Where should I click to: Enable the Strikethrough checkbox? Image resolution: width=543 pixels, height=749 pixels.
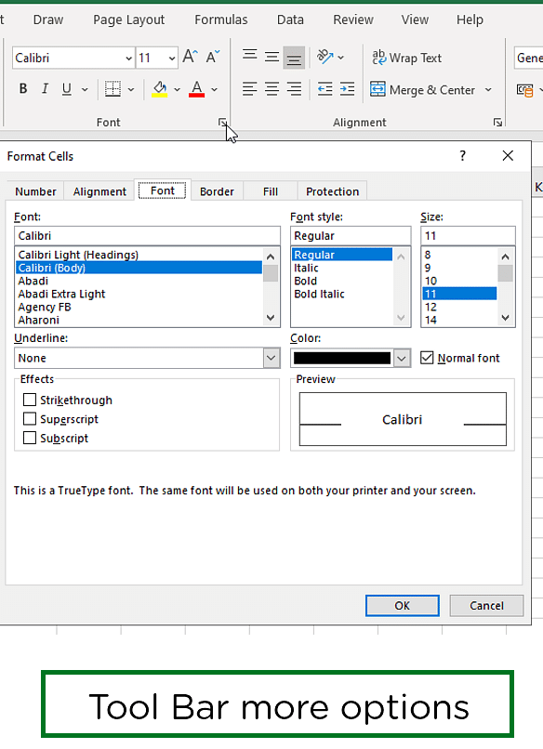pos(30,400)
